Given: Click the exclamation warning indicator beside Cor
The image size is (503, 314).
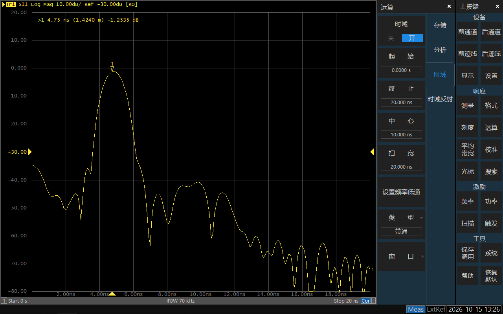Looking at the screenshot, I should [x=373, y=301].
